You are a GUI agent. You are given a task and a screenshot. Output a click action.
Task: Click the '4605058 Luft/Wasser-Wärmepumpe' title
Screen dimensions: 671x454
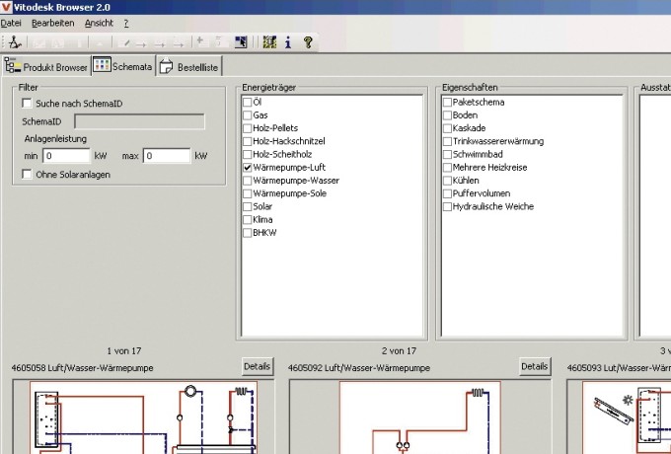click(x=82, y=368)
